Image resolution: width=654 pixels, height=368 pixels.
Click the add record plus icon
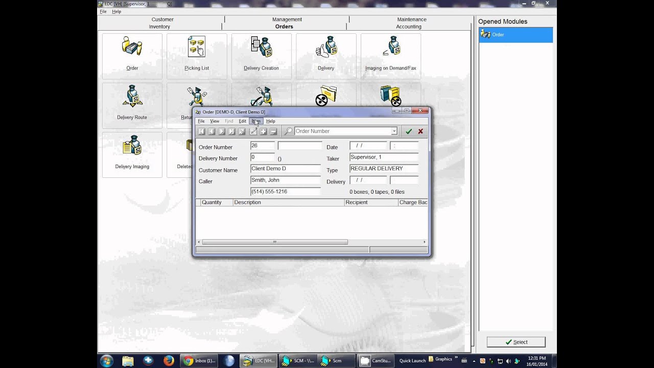[263, 131]
